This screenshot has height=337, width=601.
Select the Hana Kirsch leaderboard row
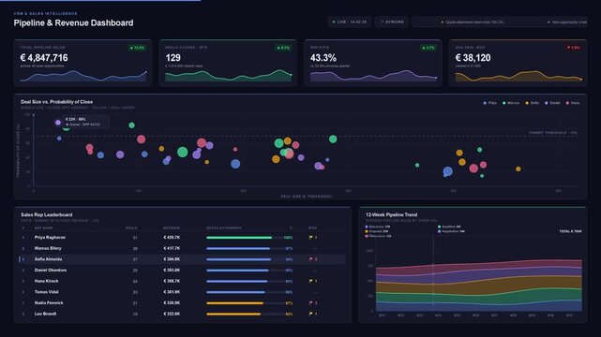(182, 281)
